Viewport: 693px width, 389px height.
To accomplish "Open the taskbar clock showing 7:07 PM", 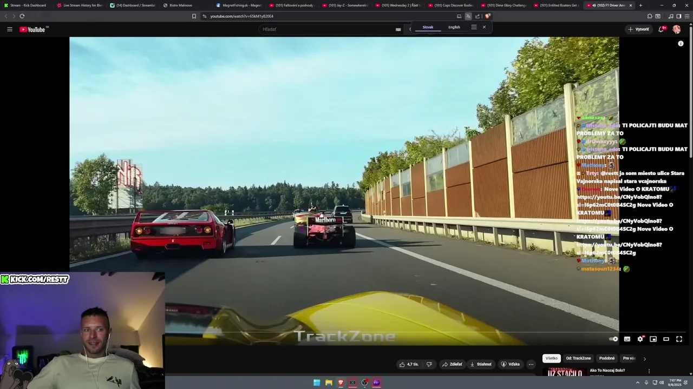I will pyautogui.click(x=675, y=383).
